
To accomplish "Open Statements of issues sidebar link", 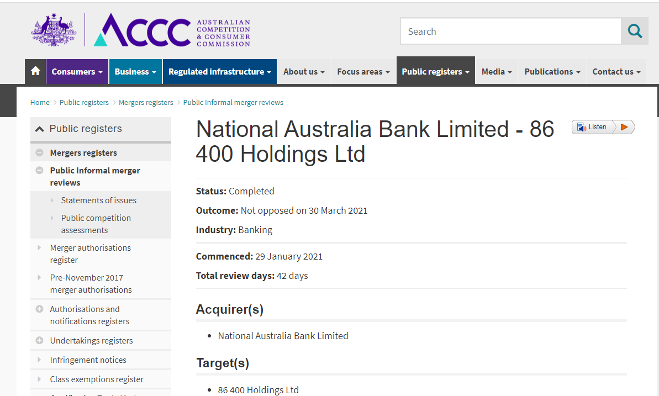I will pyautogui.click(x=98, y=200).
